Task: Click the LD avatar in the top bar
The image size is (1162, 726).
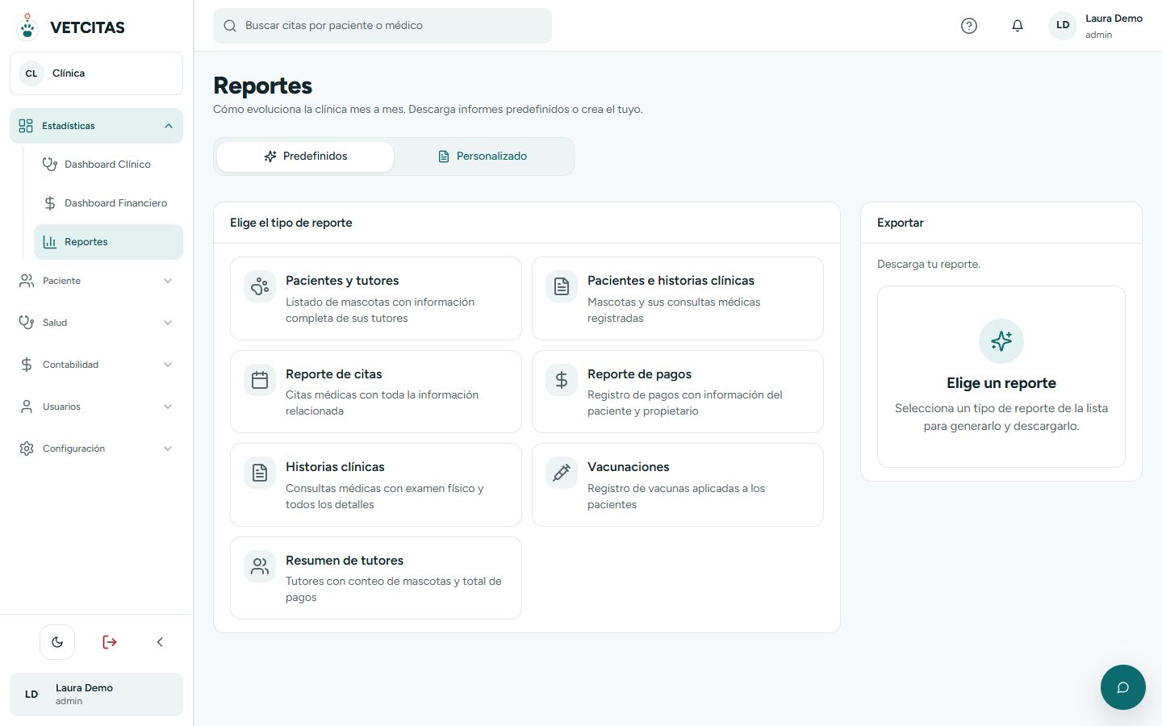Action: [x=1063, y=25]
